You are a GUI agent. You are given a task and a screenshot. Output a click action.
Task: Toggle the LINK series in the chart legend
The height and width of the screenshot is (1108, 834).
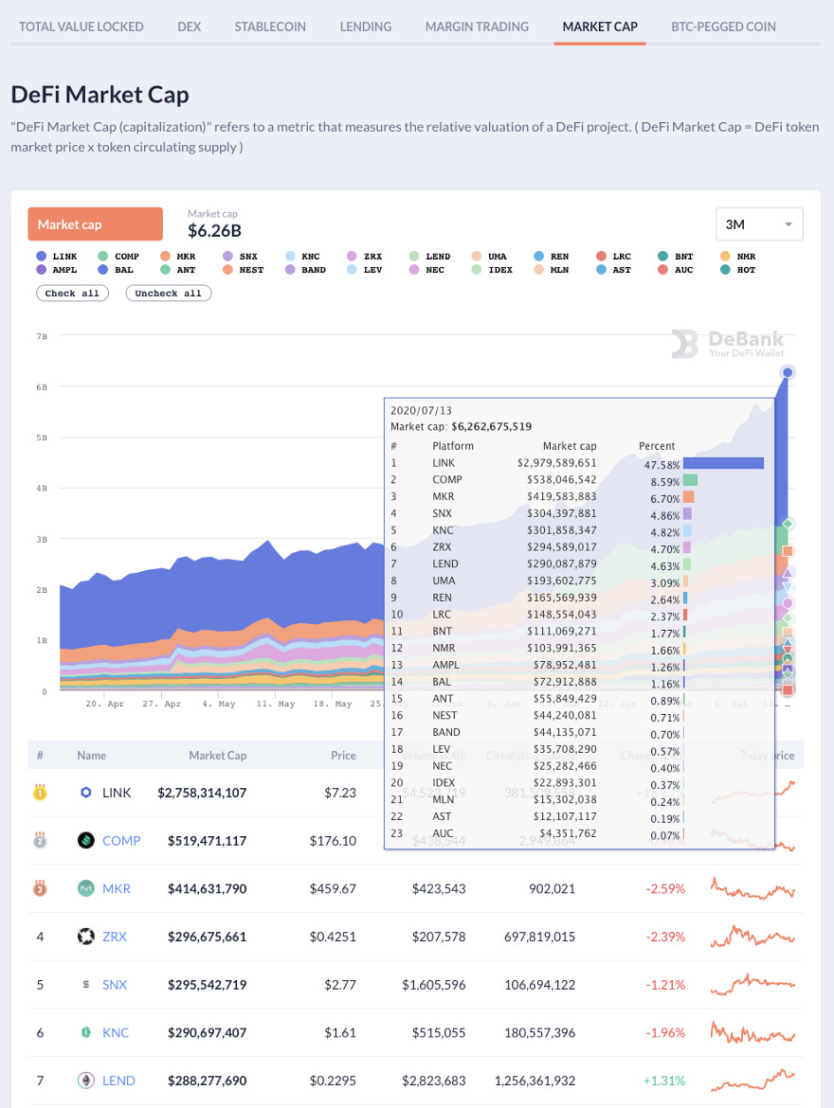pos(57,257)
